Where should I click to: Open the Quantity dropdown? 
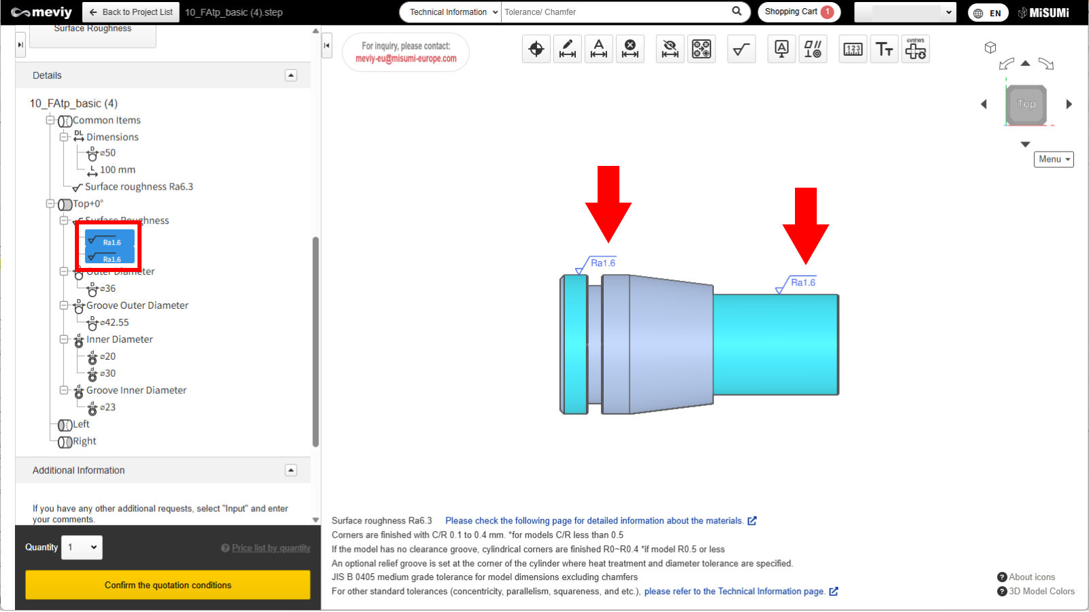82,547
